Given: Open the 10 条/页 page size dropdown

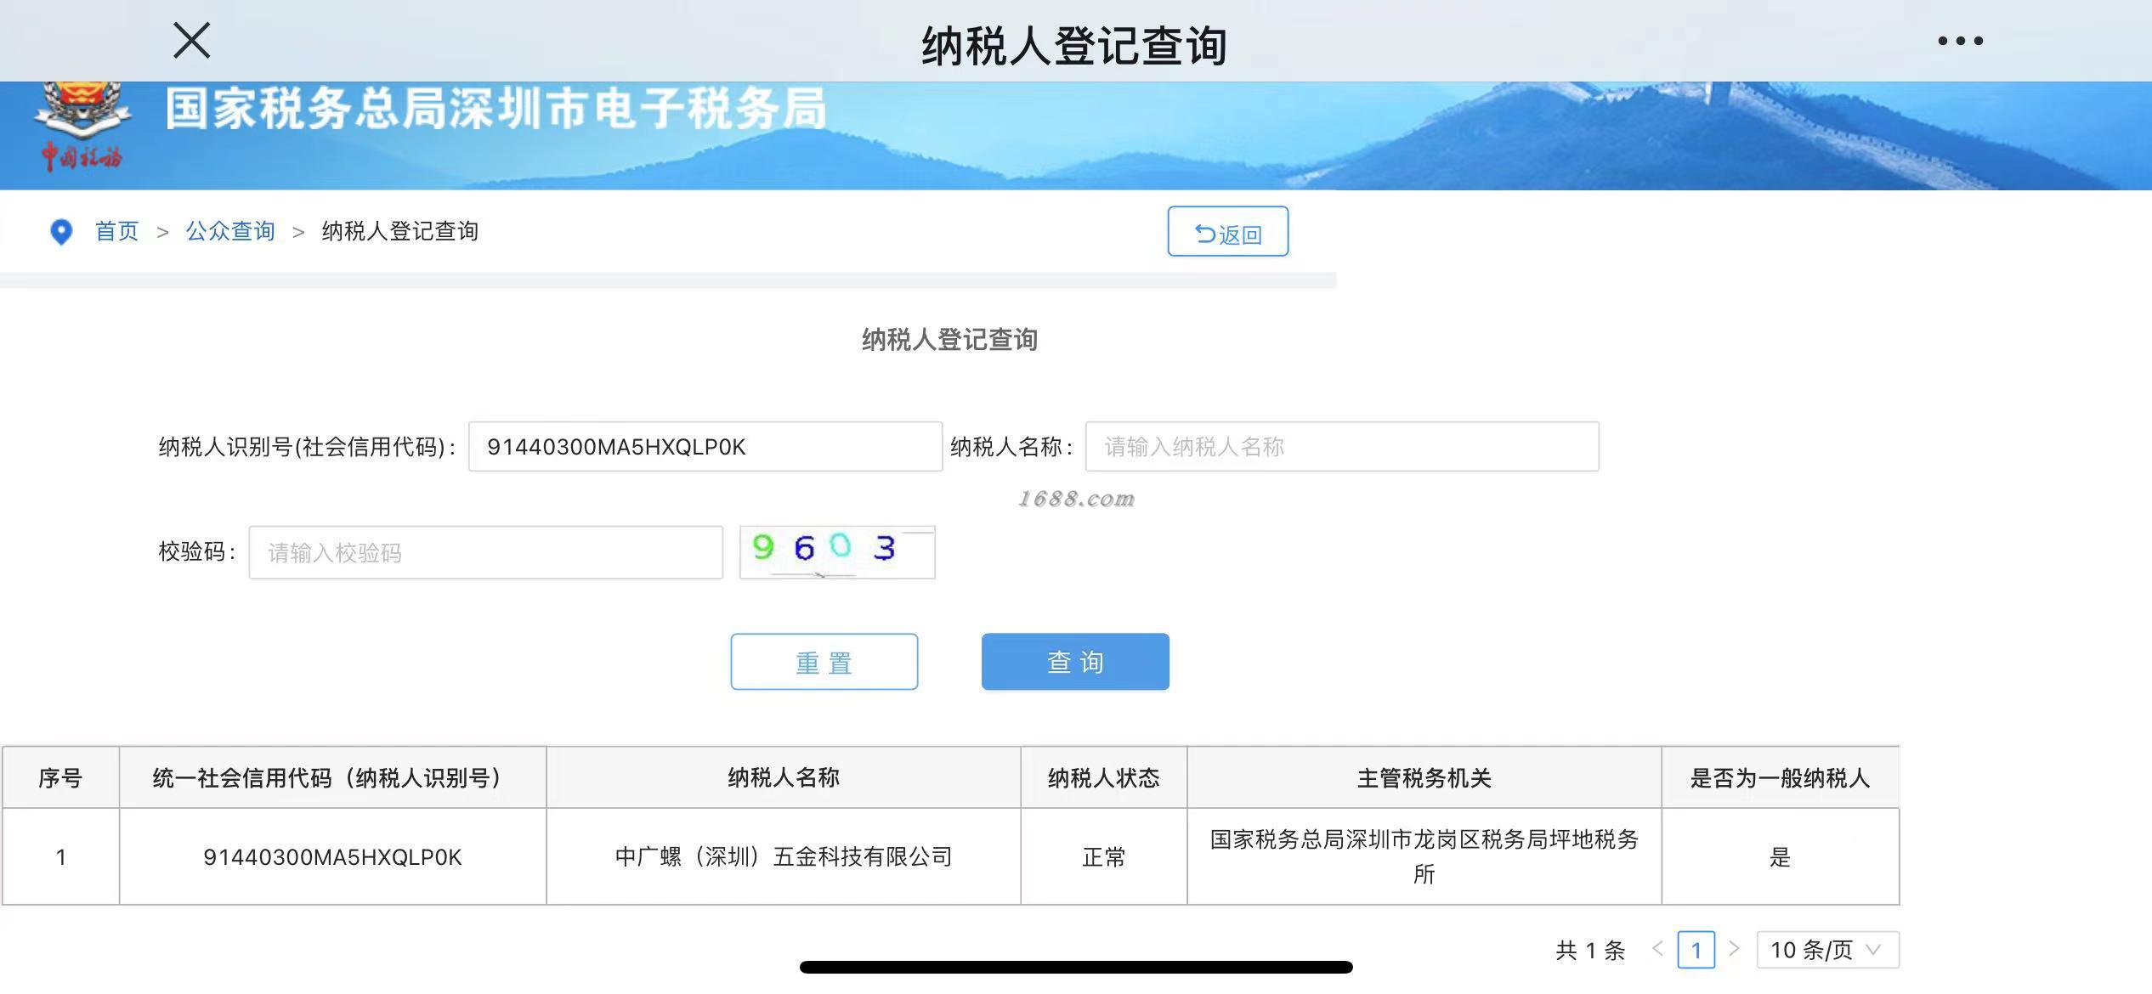Looking at the screenshot, I should [1827, 950].
